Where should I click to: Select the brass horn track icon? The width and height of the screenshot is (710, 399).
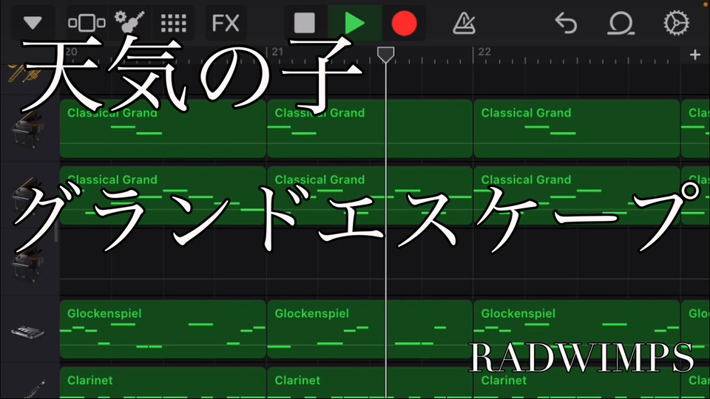click(x=25, y=73)
